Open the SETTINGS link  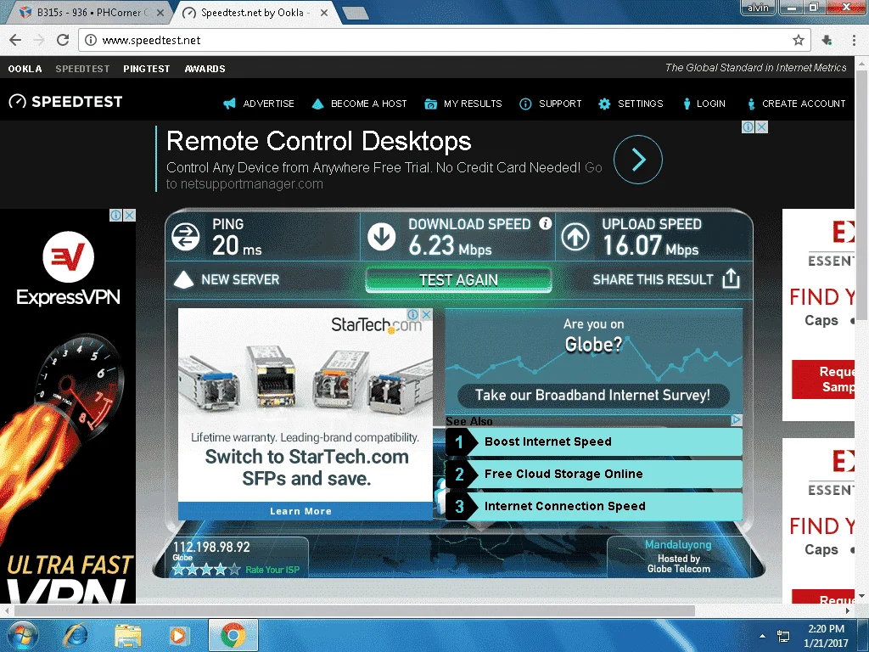click(640, 104)
